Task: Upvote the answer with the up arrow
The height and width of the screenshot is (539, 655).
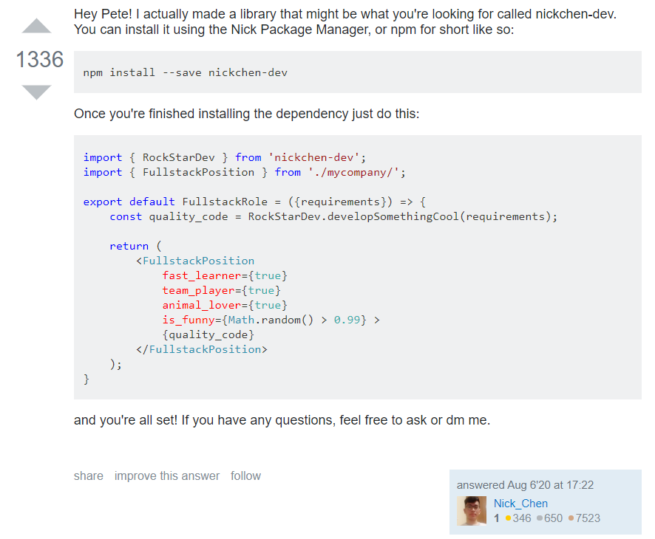Action: click(36, 24)
